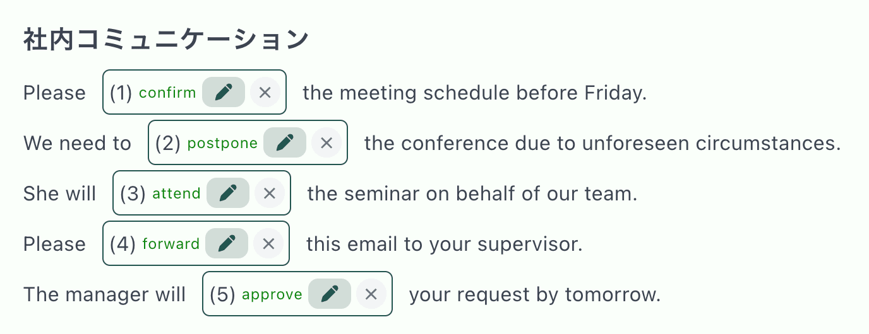The width and height of the screenshot is (869, 334).
Task: Click the blank number label (1)
Action: 121,93
